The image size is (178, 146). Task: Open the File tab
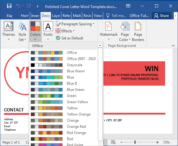[x=10, y=16]
